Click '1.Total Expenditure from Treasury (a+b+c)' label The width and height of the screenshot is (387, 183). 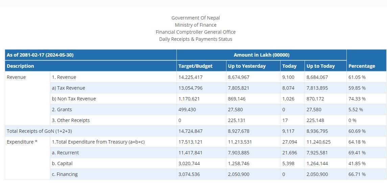pyautogui.click(x=98, y=142)
